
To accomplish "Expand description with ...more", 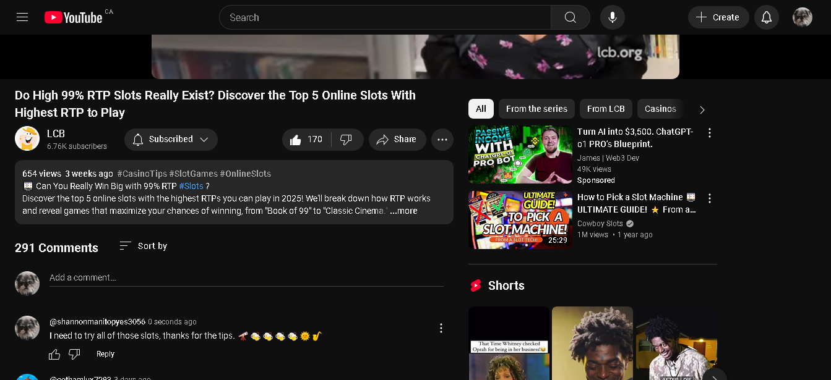I will point(403,211).
